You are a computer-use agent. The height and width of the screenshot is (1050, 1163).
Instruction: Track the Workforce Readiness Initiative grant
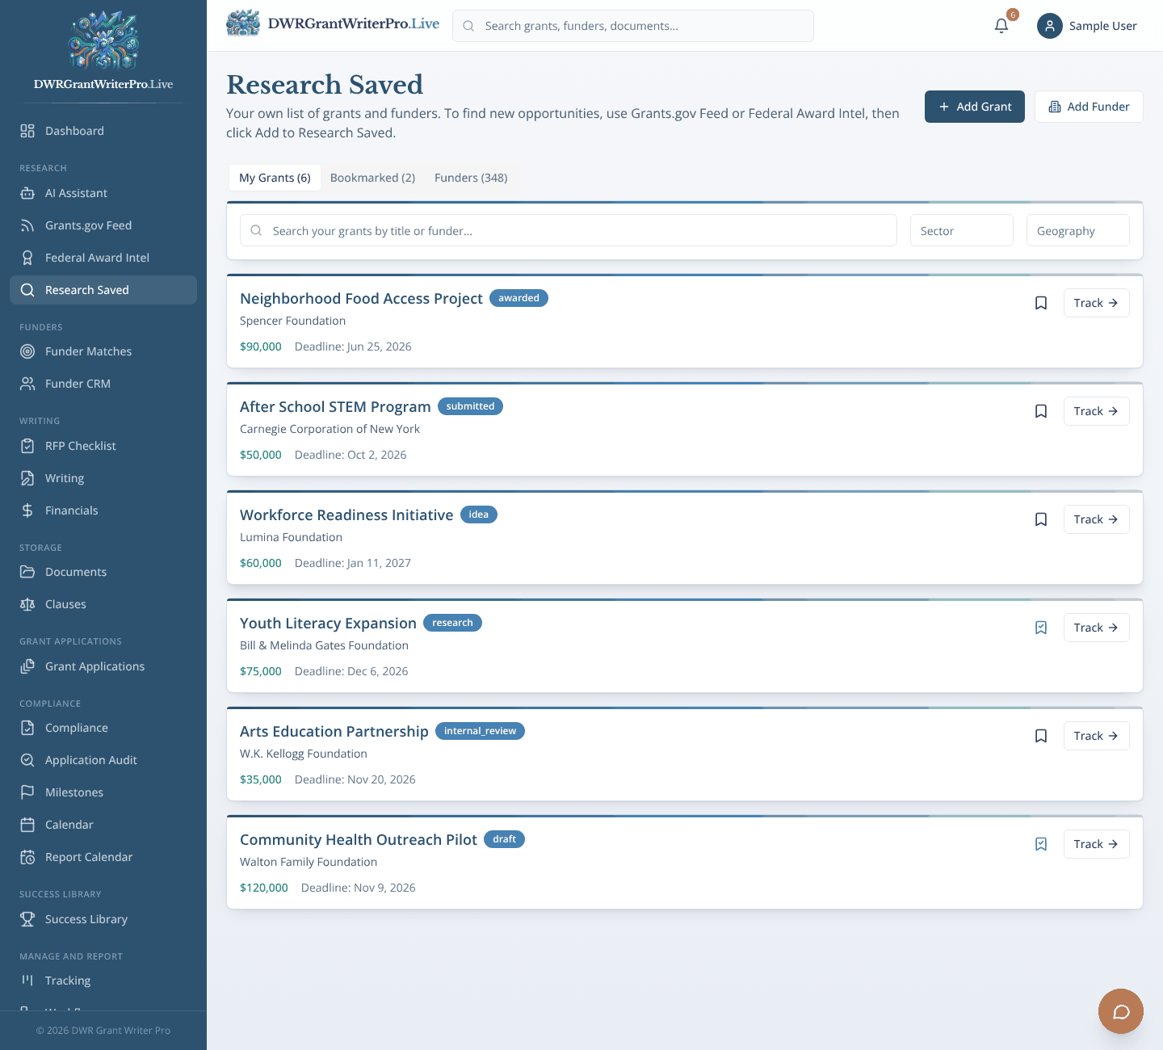1096,519
